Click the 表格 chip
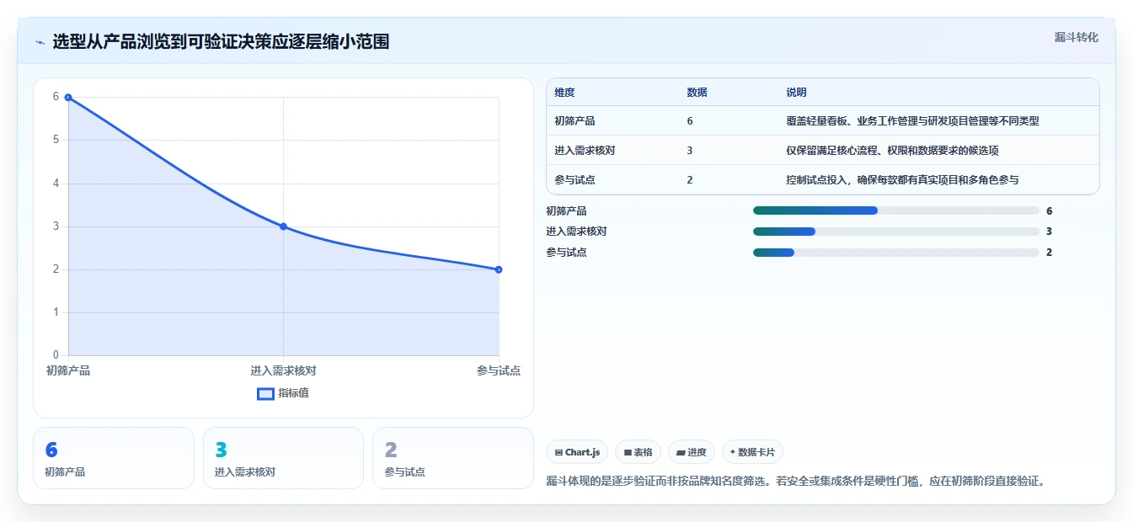The image size is (1133, 522). coord(638,452)
